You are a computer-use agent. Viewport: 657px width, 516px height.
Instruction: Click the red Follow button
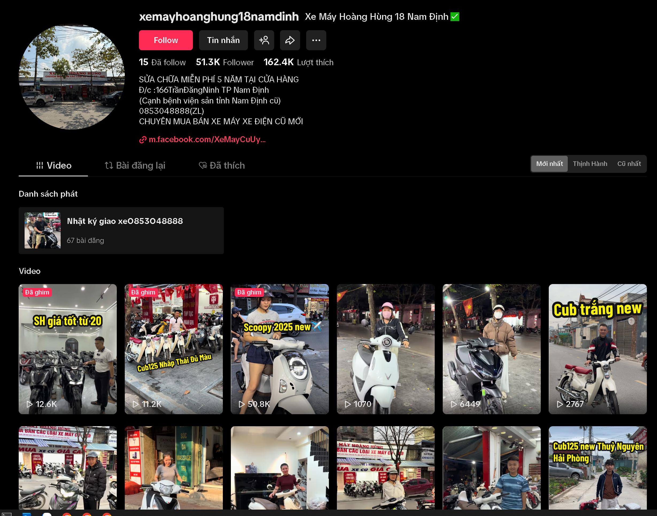(166, 40)
